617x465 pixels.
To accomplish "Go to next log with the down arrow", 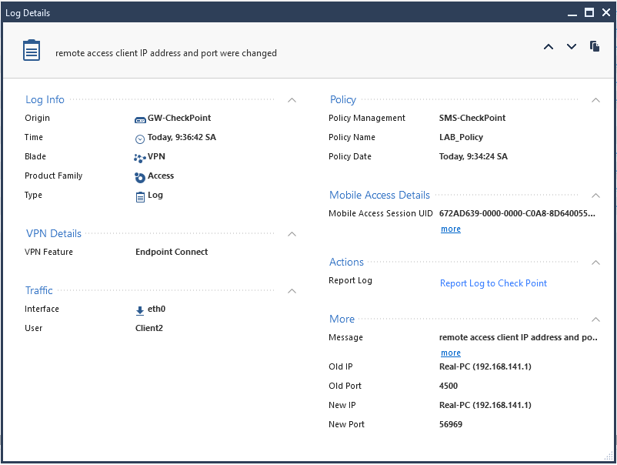I will point(572,46).
